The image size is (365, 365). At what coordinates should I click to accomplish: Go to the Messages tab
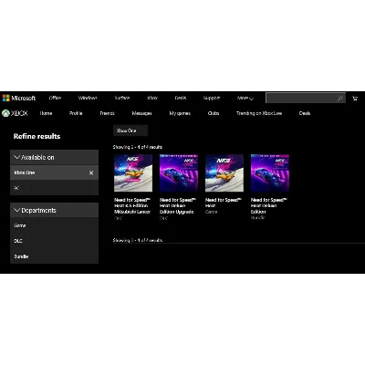[x=141, y=113]
